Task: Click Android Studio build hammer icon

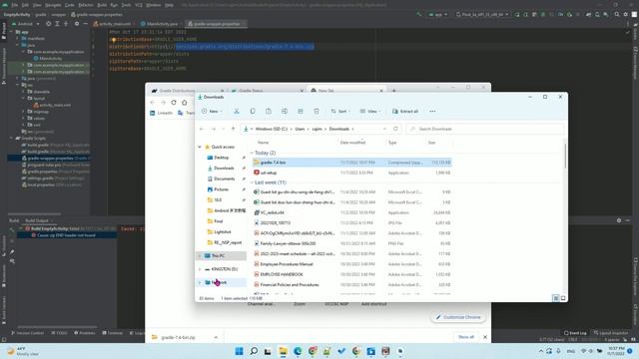Action: pyautogui.click(x=419, y=14)
